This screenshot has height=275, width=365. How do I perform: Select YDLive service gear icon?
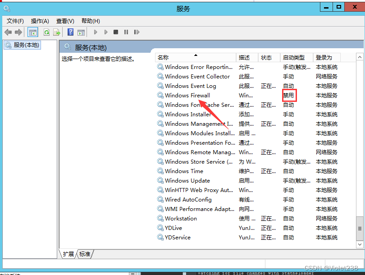point(160,228)
